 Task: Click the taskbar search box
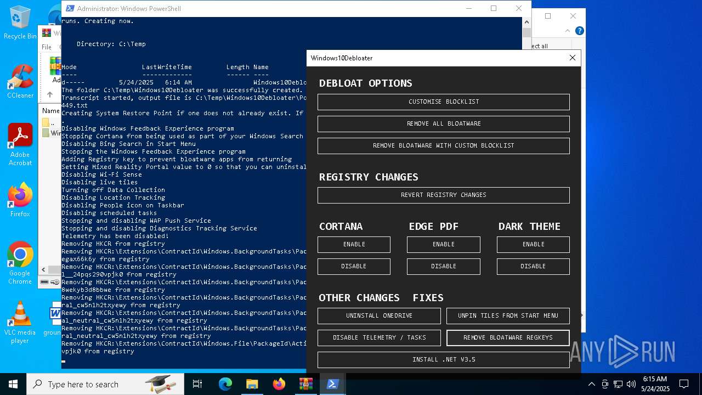[105, 384]
